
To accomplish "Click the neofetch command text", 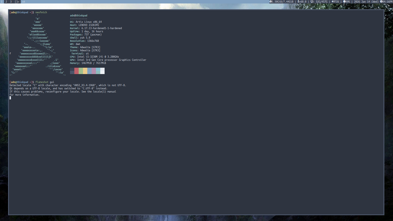I will pyautogui.click(x=41, y=12).
